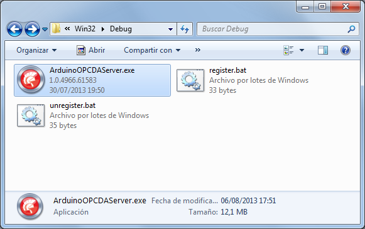This screenshot has width=365, height=229.
Task: Open recent locations dropdown beside Forward arrow
Action: coord(45,29)
